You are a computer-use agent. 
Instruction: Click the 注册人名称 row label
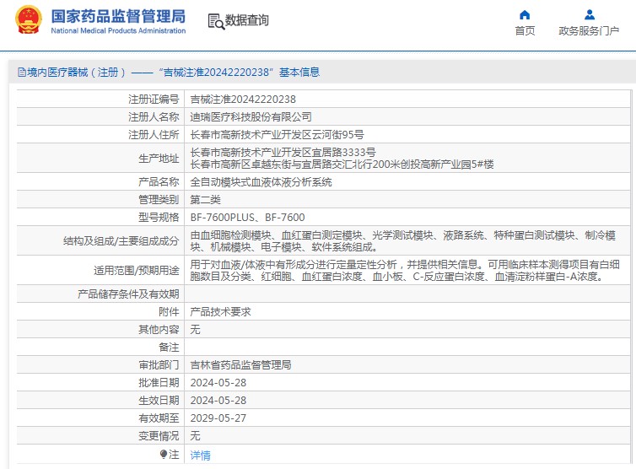click(154, 117)
